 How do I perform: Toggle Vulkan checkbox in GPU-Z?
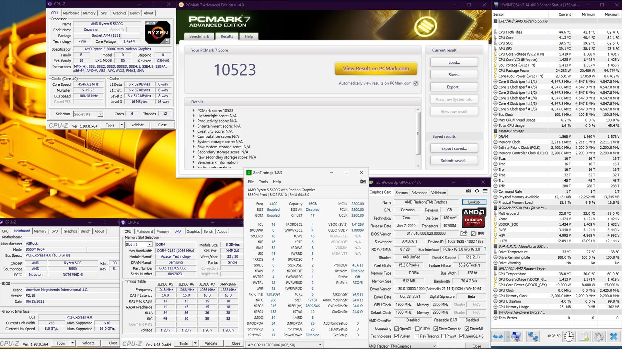(x=397, y=336)
